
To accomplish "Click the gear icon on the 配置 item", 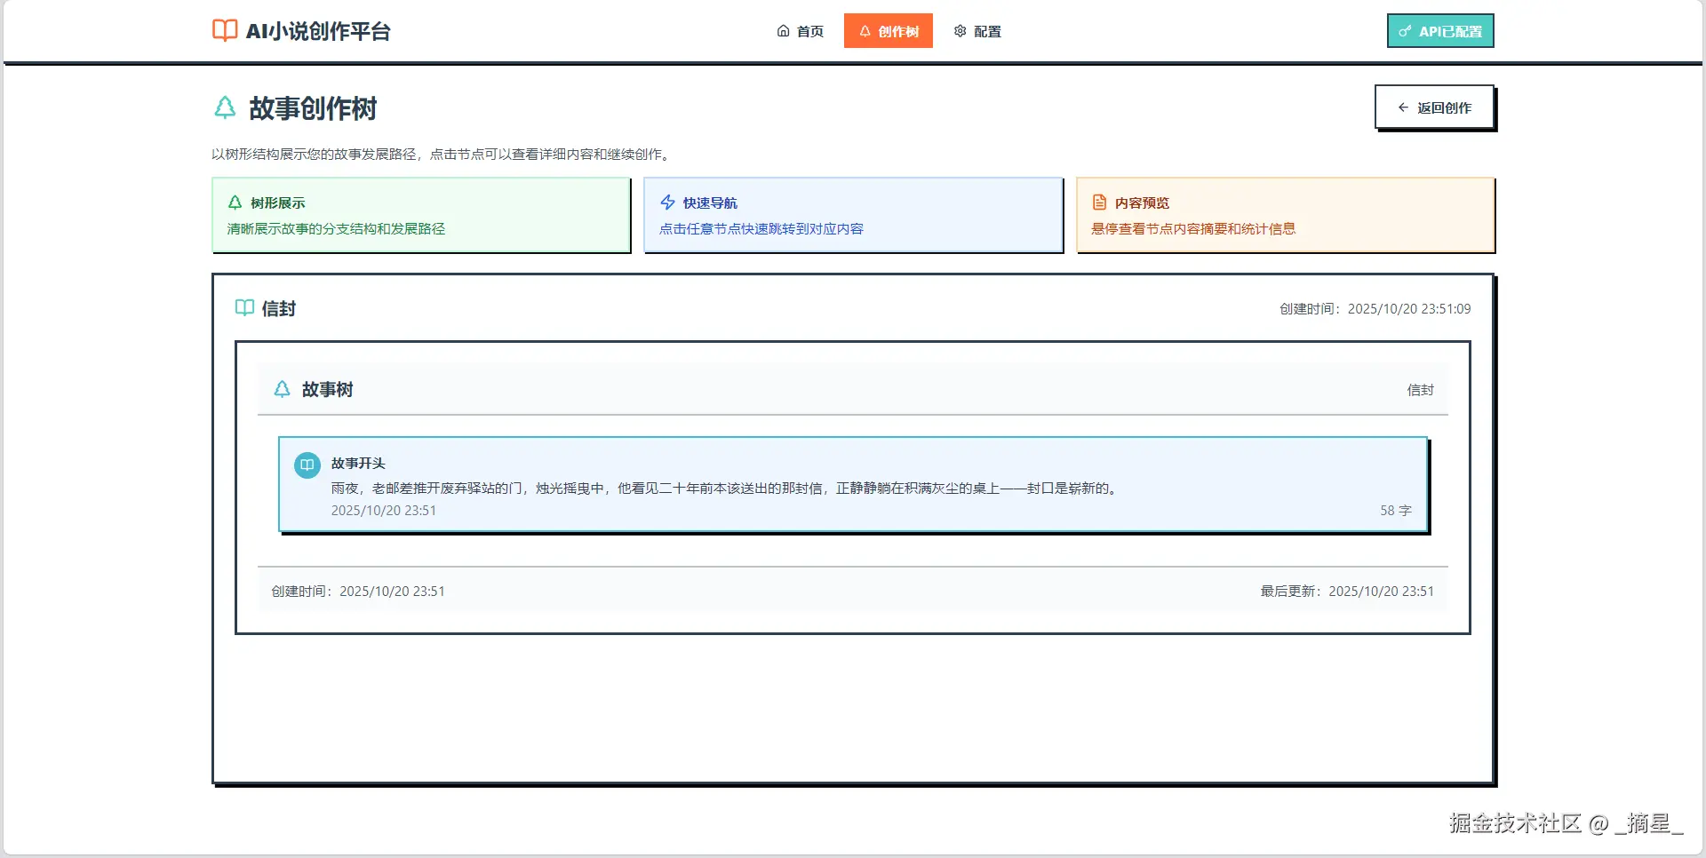I will coord(960,31).
